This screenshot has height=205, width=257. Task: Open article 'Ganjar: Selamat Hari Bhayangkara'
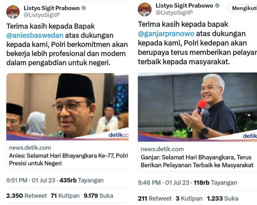pos(197,161)
